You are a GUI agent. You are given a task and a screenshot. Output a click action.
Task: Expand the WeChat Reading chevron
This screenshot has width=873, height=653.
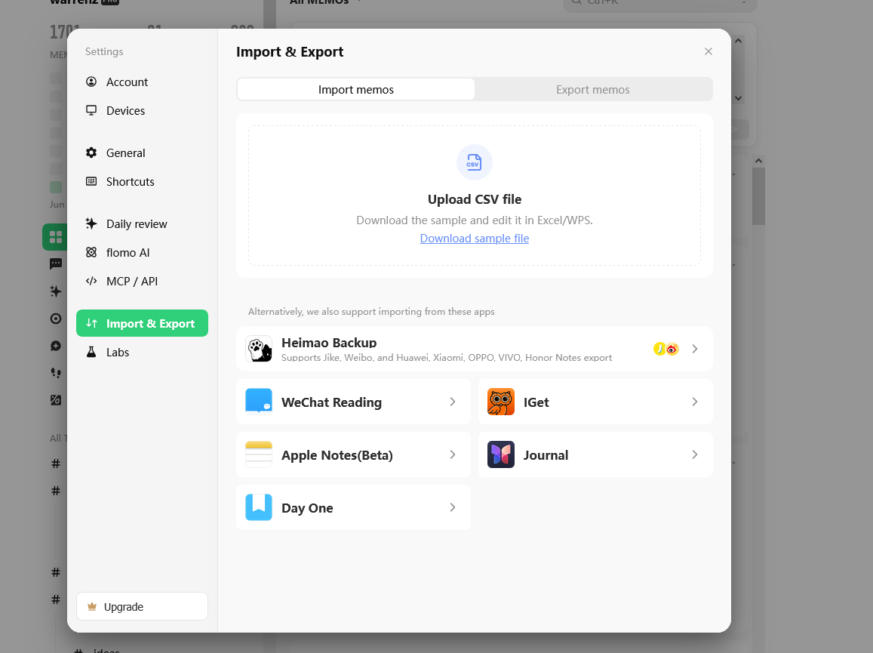453,402
